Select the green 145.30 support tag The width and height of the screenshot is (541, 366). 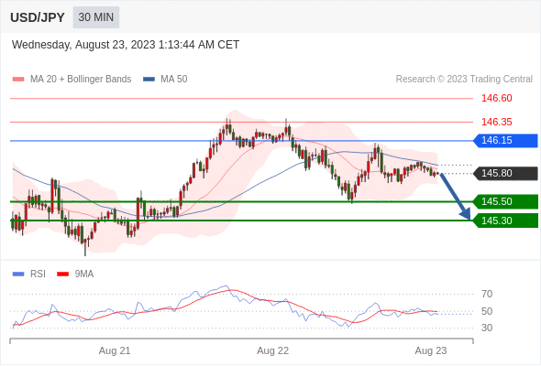(505, 221)
